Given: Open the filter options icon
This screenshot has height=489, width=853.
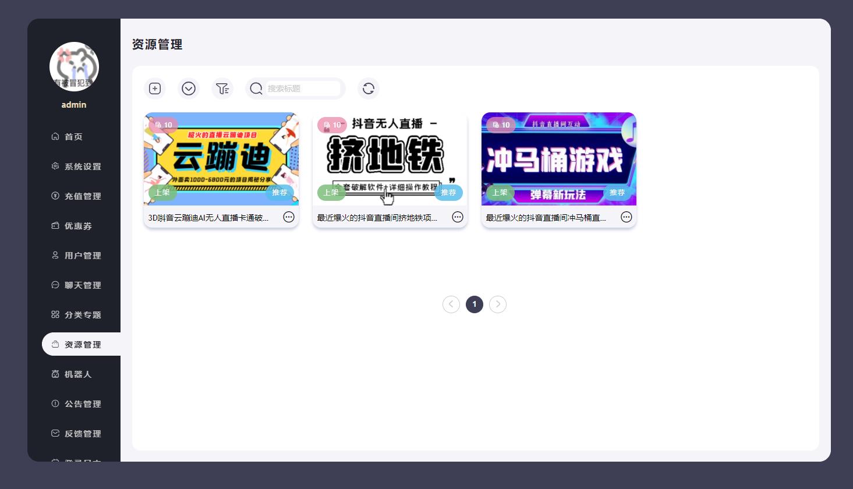Looking at the screenshot, I should click(222, 88).
